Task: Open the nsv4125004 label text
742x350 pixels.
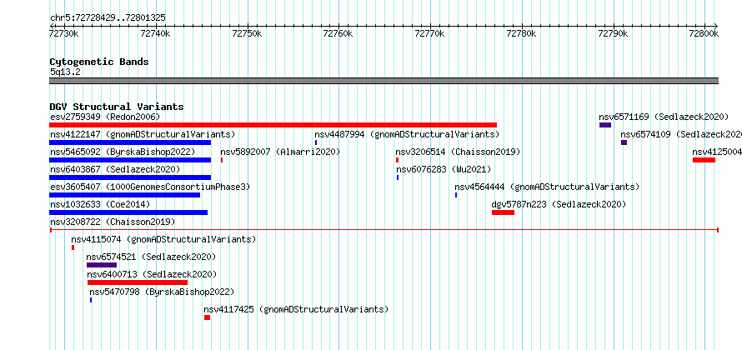Action: click(x=717, y=152)
